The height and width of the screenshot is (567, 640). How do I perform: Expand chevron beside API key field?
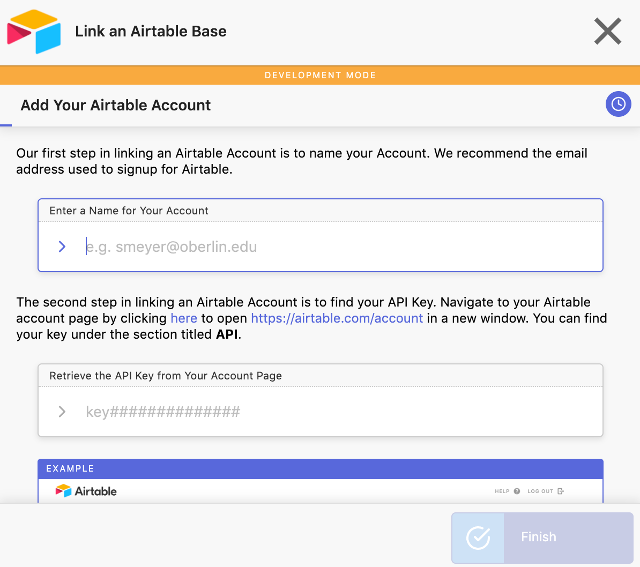pos(62,412)
